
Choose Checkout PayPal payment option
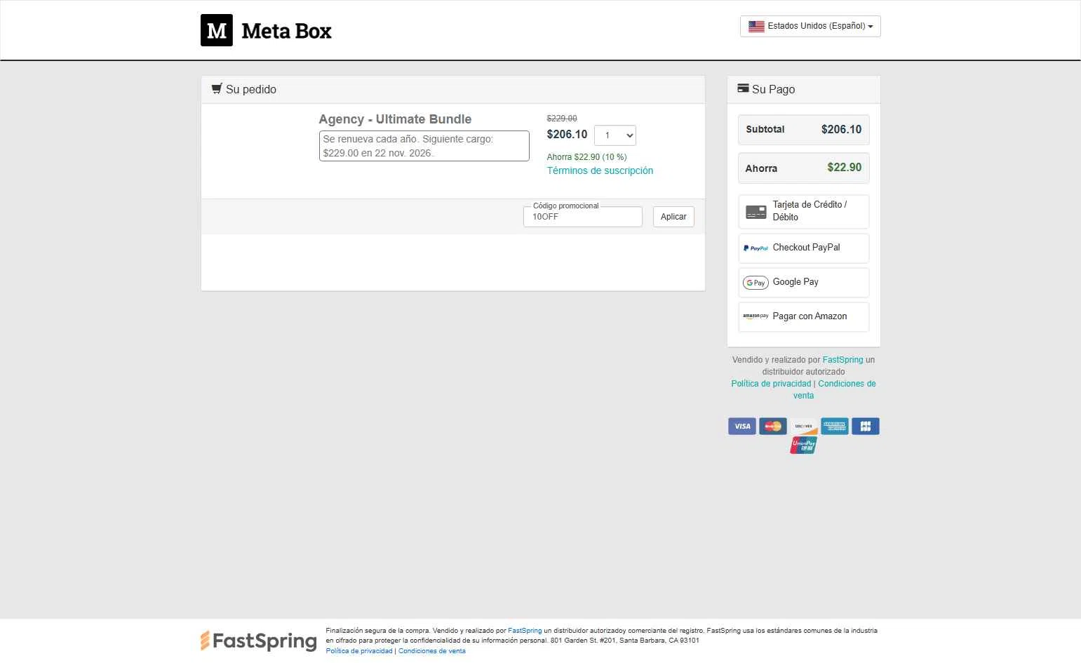tap(804, 248)
